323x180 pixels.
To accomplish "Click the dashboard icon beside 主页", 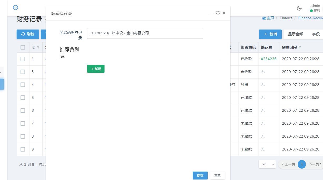I will (x=264, y=18).
